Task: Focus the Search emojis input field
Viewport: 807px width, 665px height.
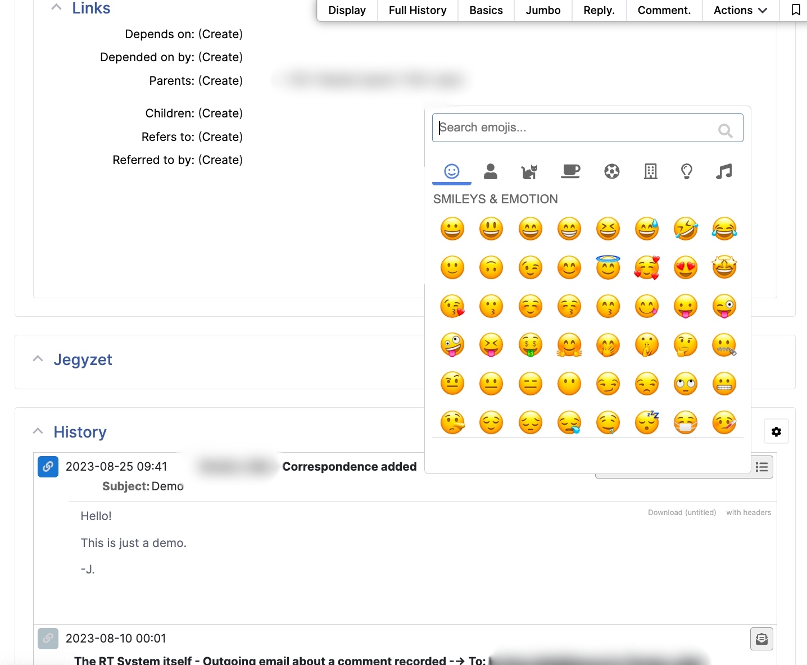Action: (x=576, y=127)
